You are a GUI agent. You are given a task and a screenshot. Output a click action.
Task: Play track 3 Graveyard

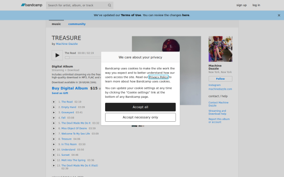click(54, 112)
